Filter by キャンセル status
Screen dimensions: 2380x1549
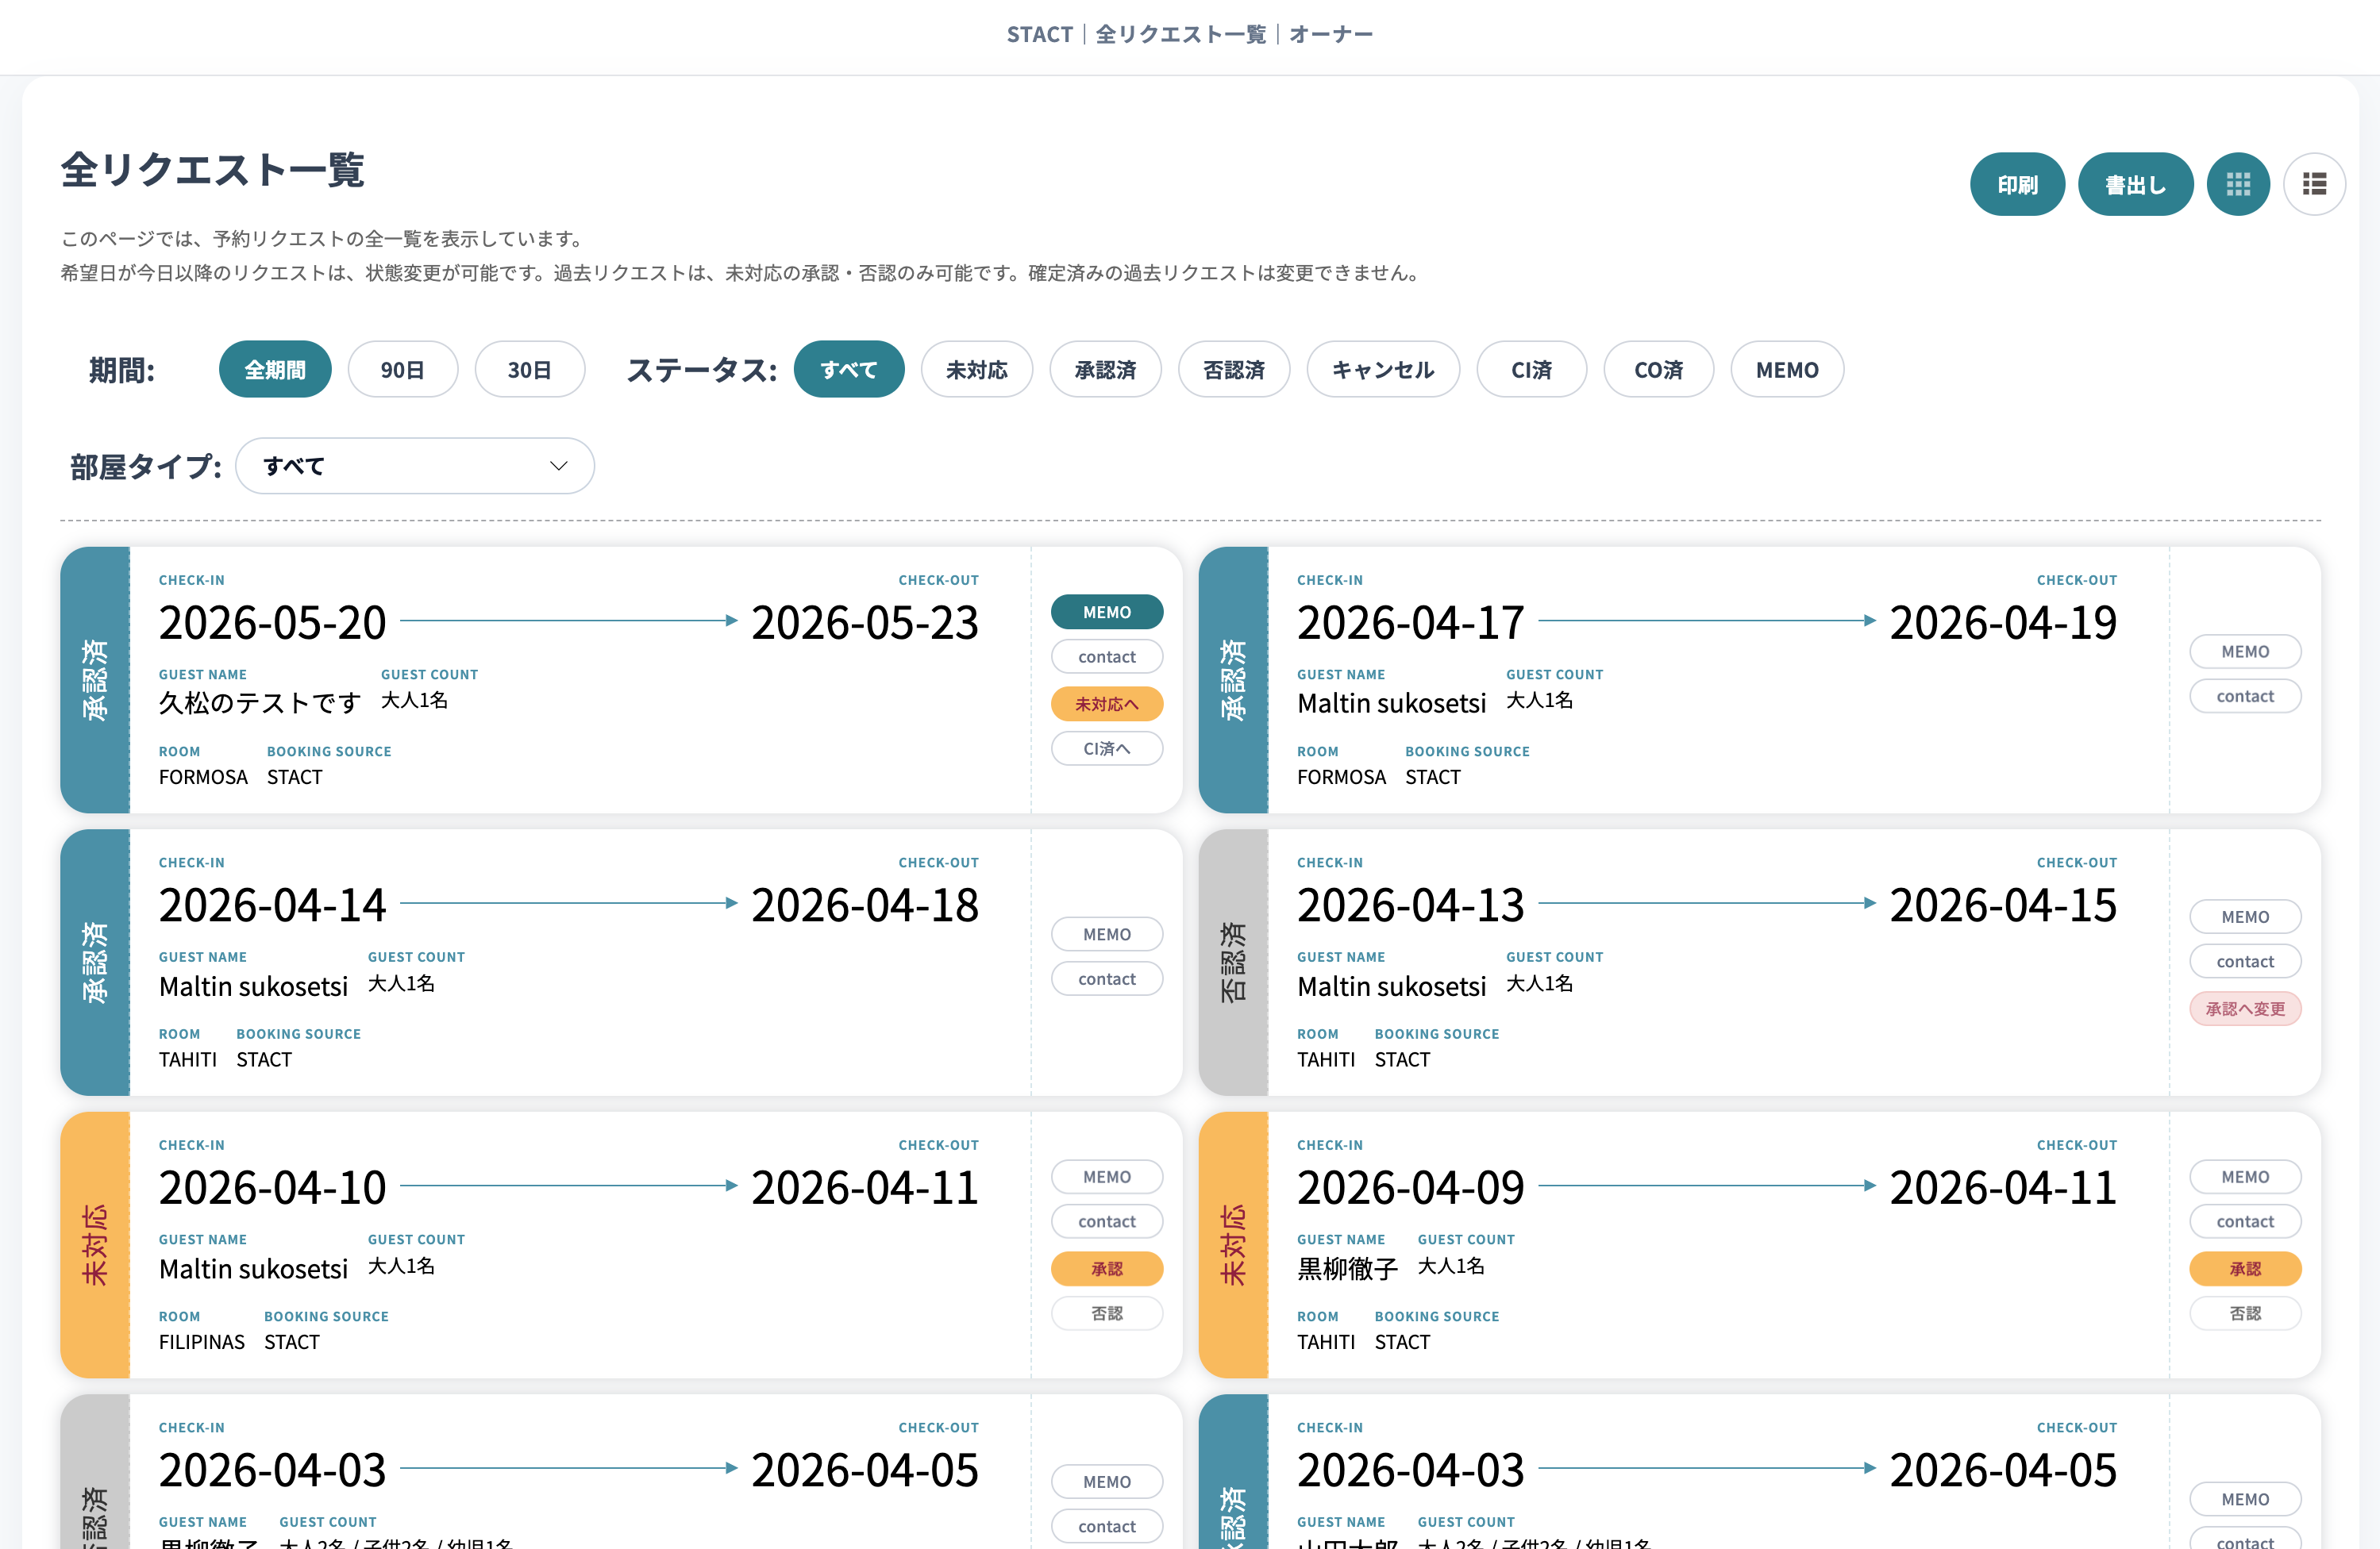(x=1383, y=370)
